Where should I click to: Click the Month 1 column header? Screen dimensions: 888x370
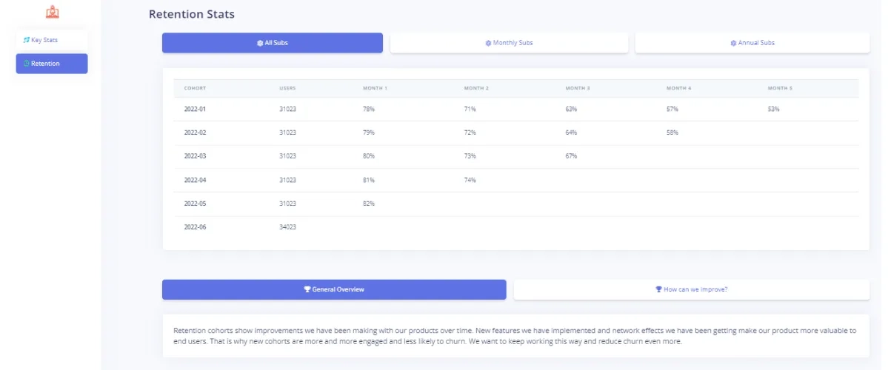tap(375, 89)
